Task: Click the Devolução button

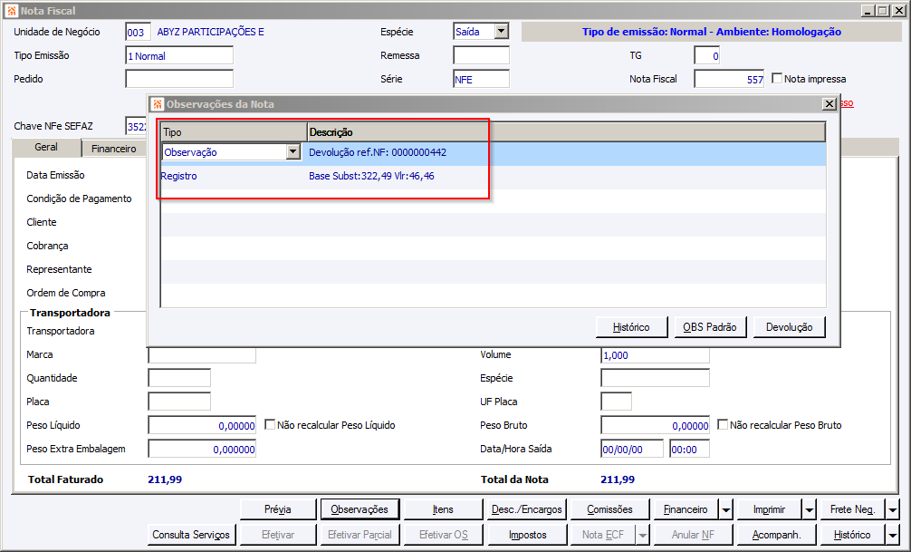Action: [789, 327]
